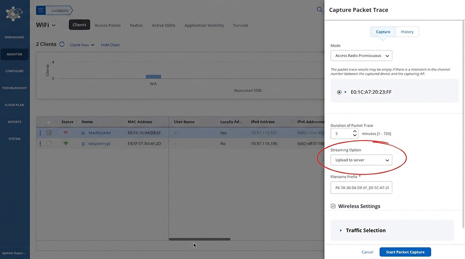The height and width of the screenshot is (259, 465).
Task: Click the details icon next to MacBookAir
Action: pyautogui.click(x=83, y=133)
